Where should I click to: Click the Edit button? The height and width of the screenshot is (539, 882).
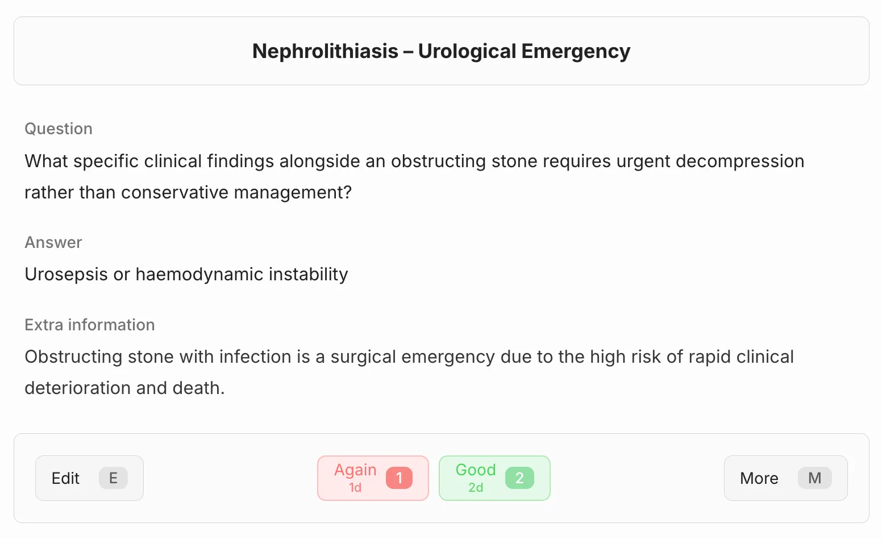pos(89,478)
